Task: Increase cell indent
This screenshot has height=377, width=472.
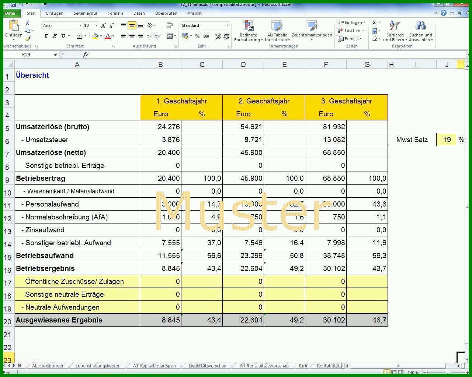Action: 159,36
